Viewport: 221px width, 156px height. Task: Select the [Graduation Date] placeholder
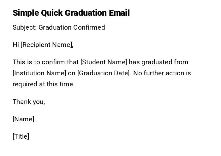104,73
